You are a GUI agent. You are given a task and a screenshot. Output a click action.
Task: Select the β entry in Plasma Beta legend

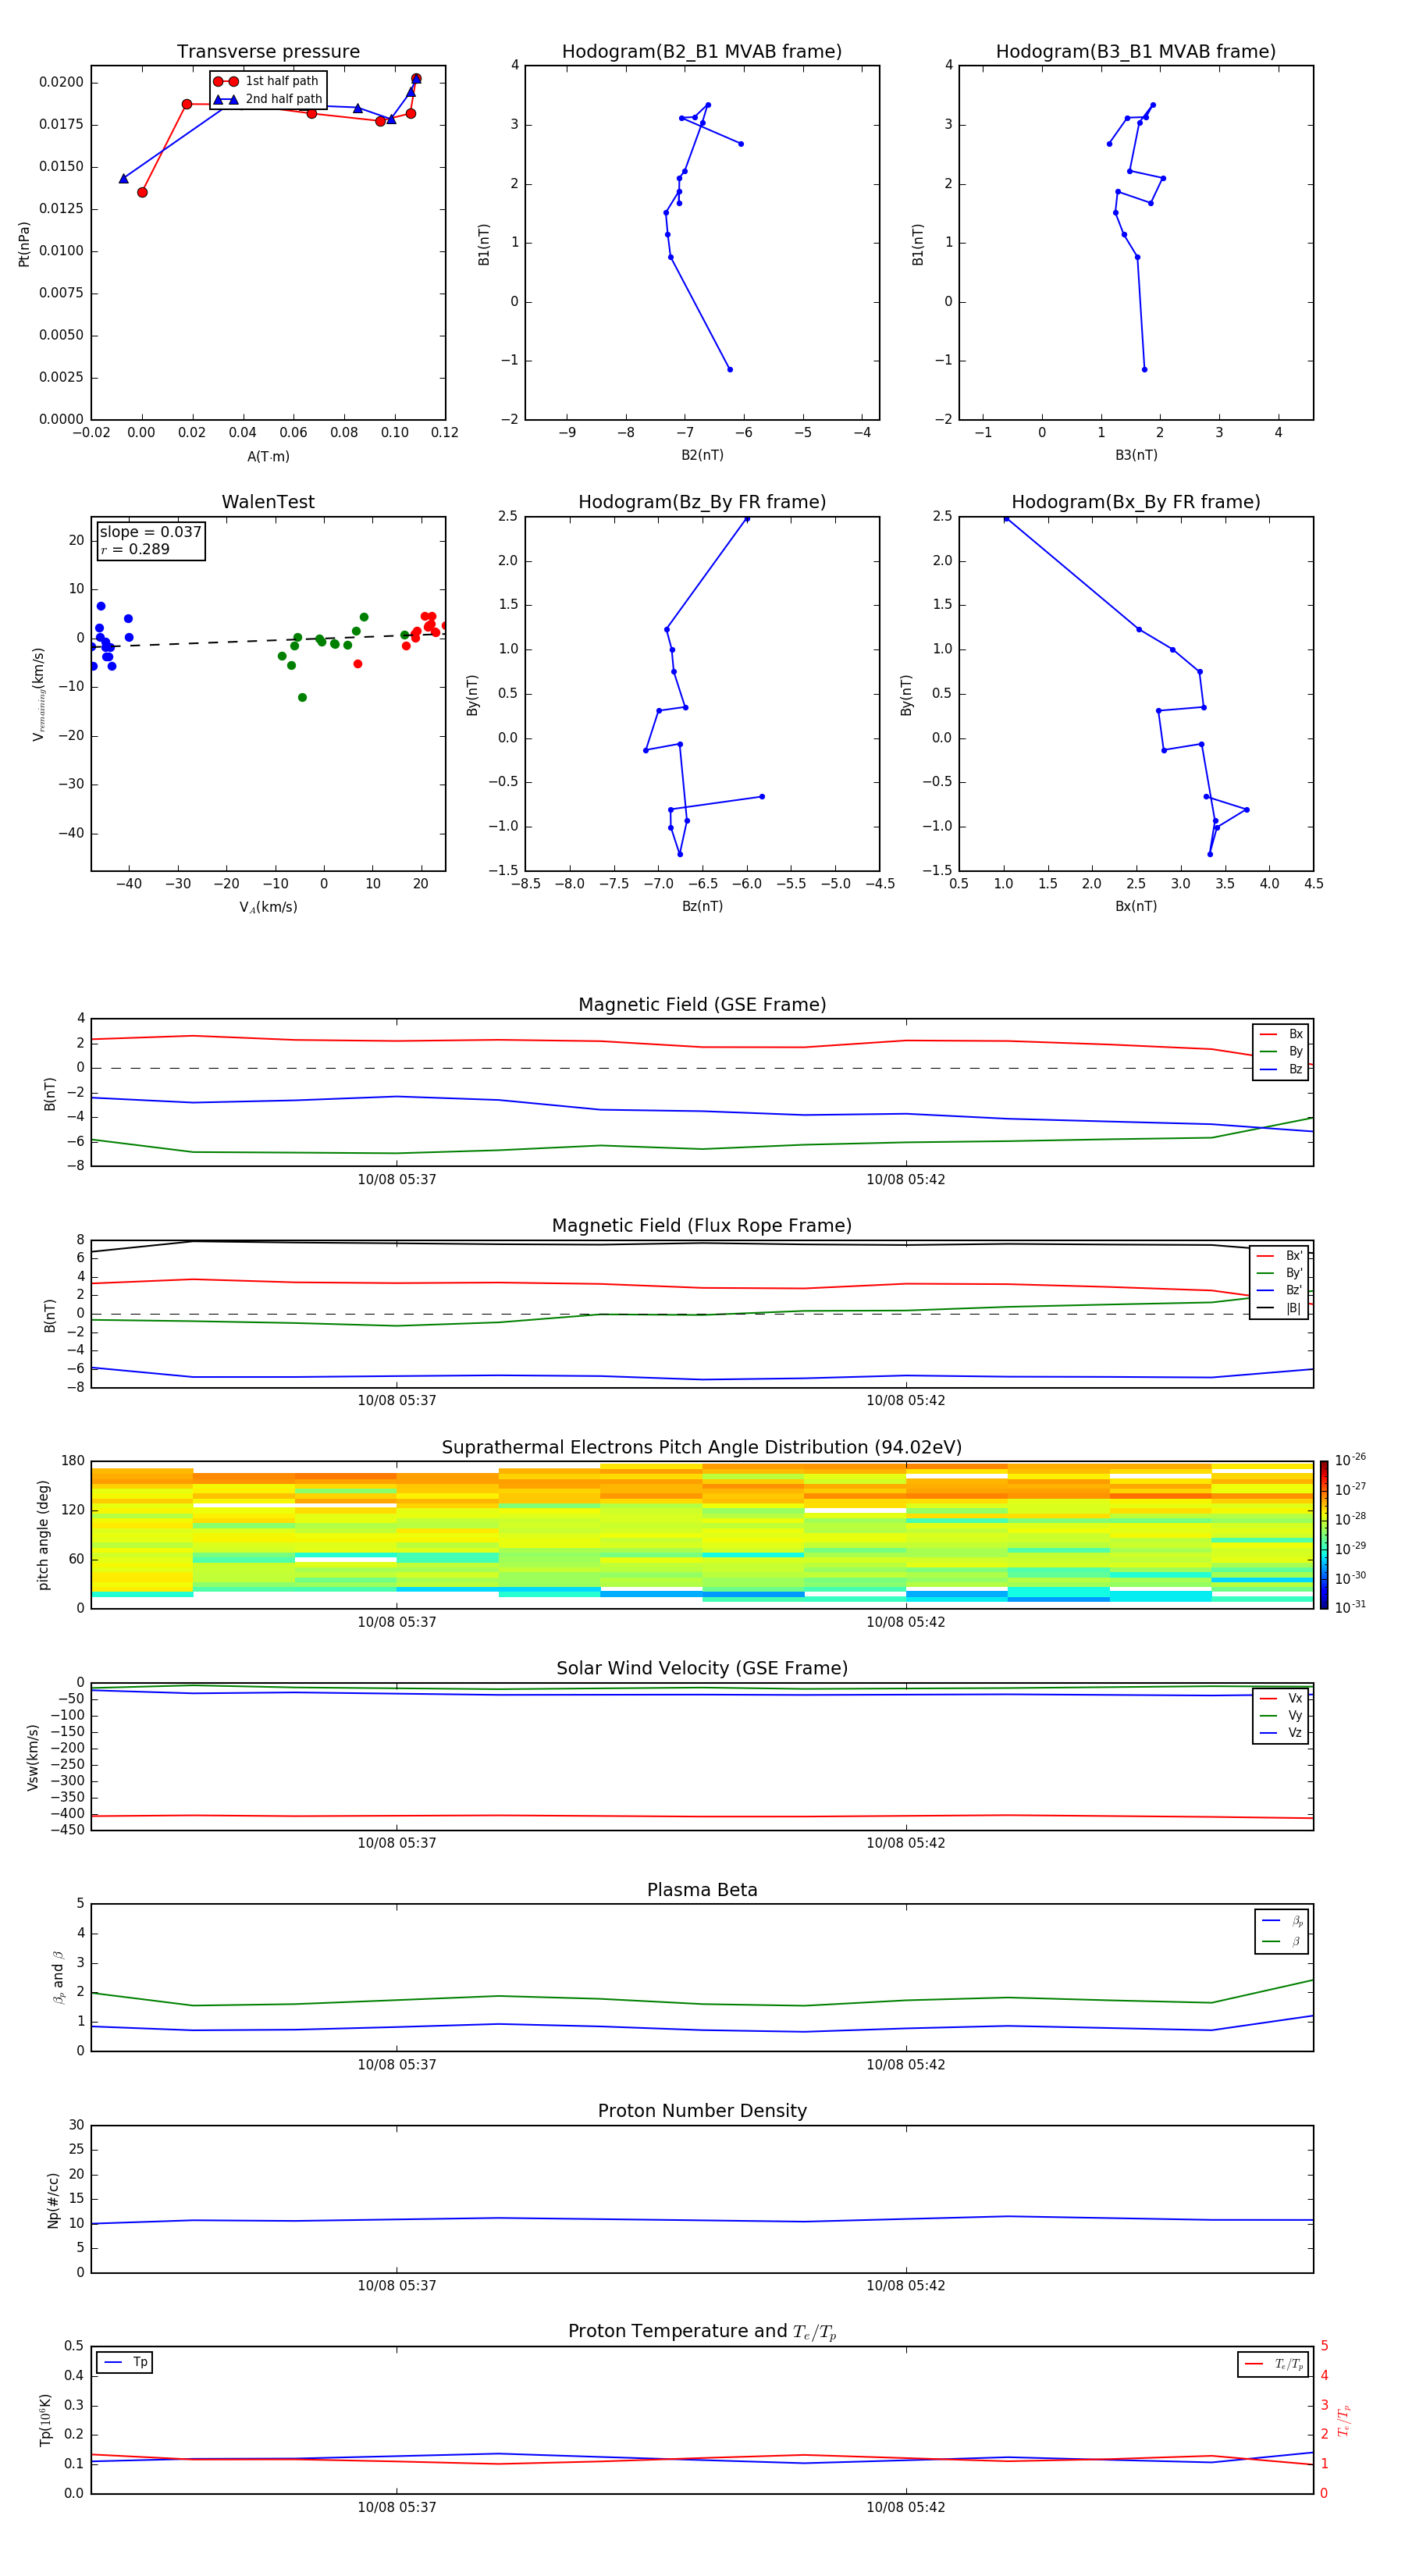[x=1282, y=1941]
